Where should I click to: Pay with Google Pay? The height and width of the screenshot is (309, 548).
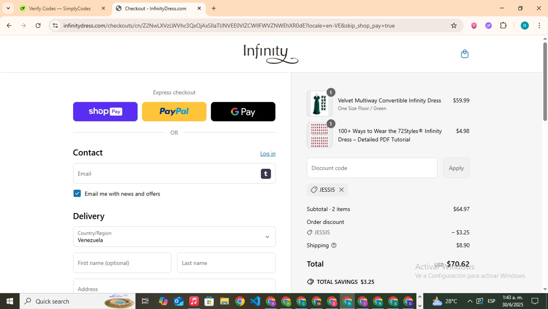pyautogui.click(x=243, y=112)
